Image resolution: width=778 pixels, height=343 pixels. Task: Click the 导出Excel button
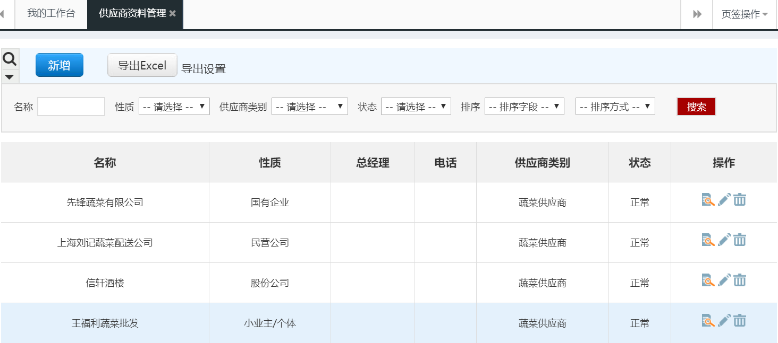(x=142, y=65)
